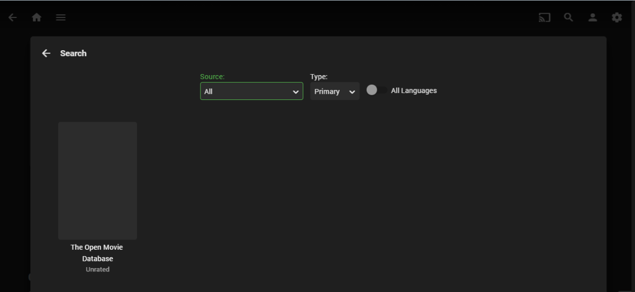Select The Open Movie Database image card
The width and height of the screenshot is (635, 292).
point(97,180)
